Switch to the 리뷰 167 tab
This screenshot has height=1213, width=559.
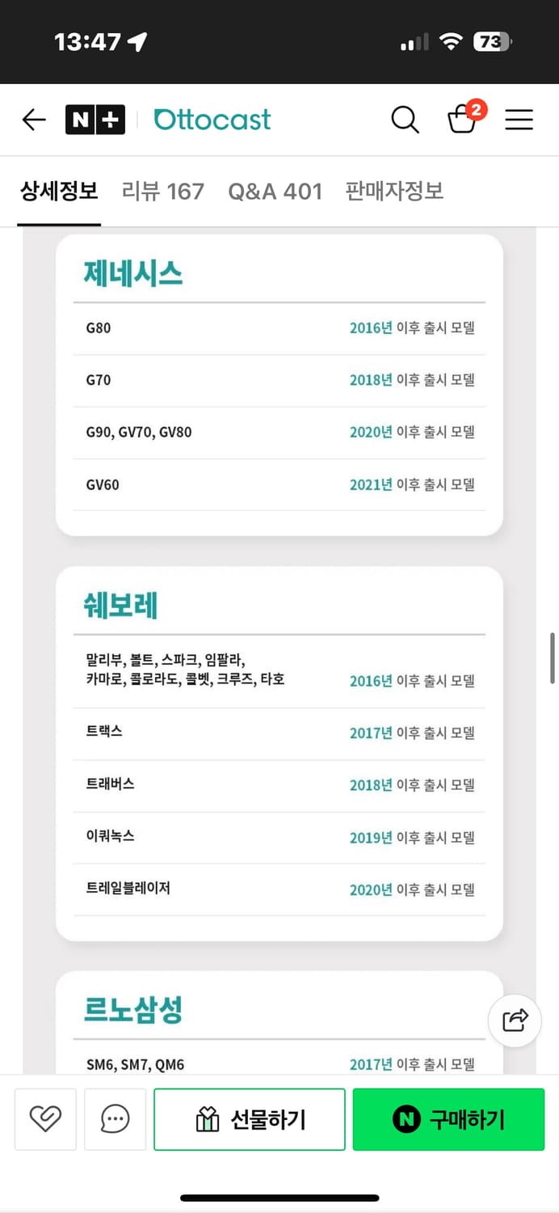[x=162, y=191]
